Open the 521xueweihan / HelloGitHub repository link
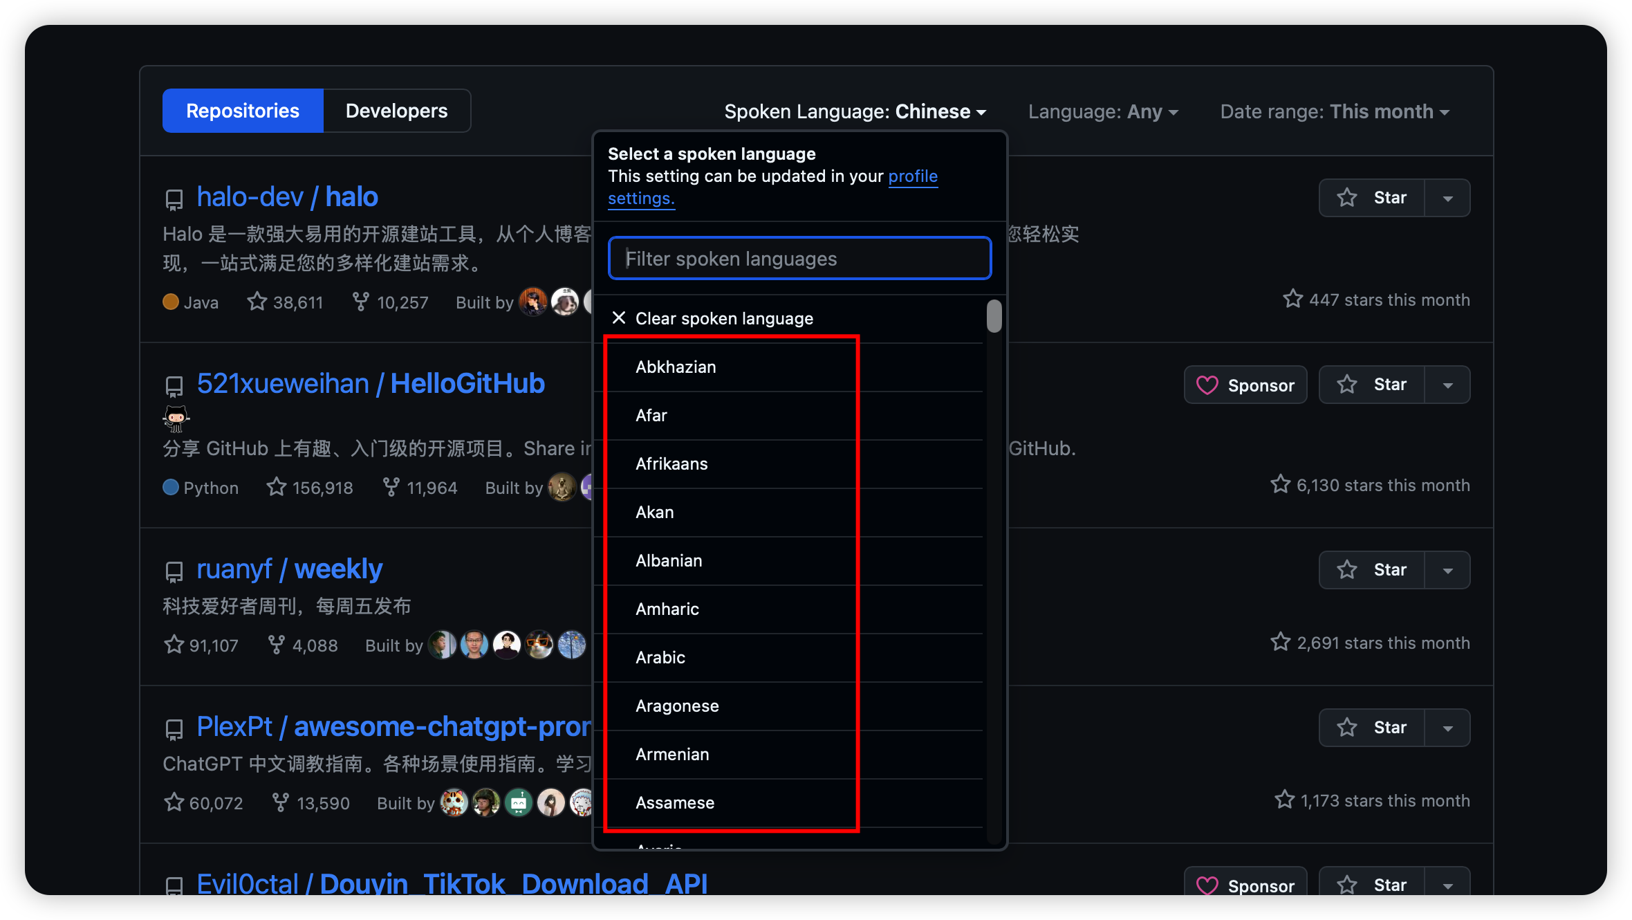The height and width of the screenshot is (920, 1632). click(x=371, y=384)
